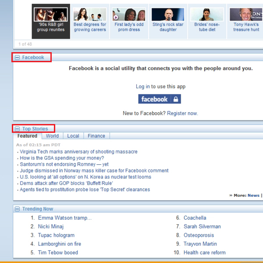This screenshot has width=263, height=263.
Task: Click 'Register now' link
Action: click(182, 114)
